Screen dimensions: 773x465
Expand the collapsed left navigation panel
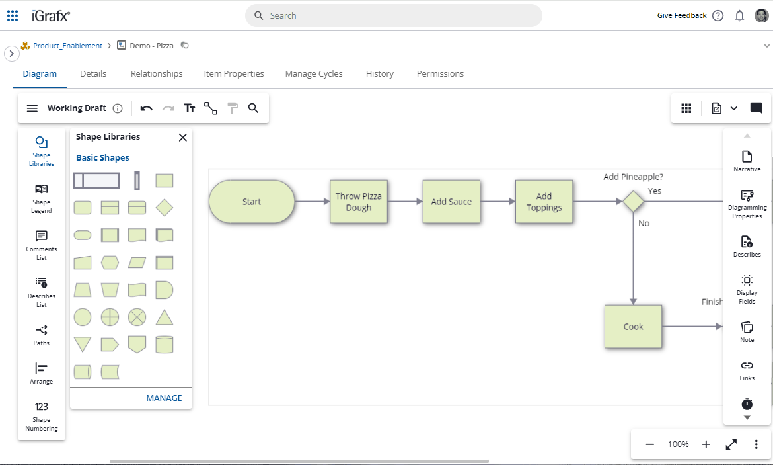(11, 53)
